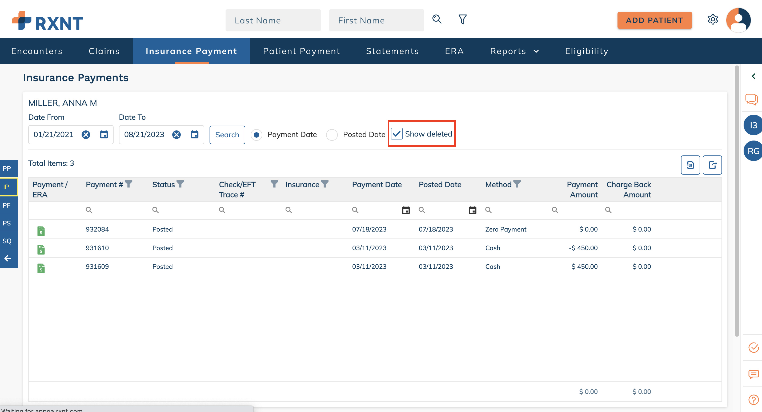Click the -$ 450.00 payment amount
The height and width of the screenshot is (412, 762).
pyautogui.click(x=583, y=248)
